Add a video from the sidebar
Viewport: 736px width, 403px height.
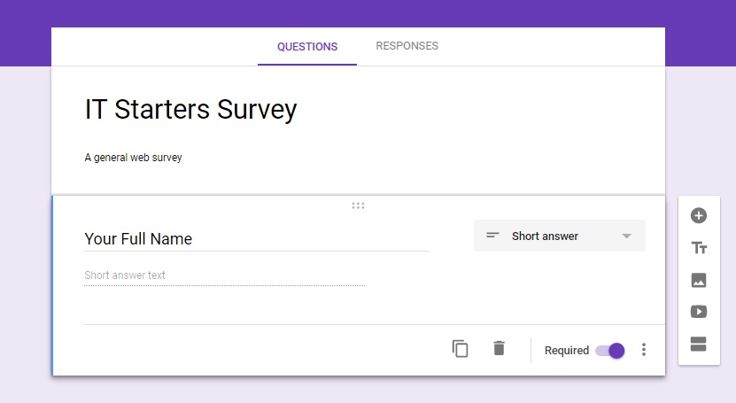coord(699,312)
